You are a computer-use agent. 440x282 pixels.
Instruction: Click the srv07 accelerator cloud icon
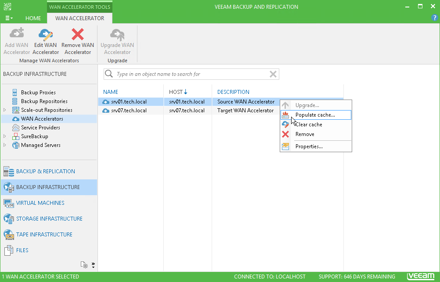pyautogui.click(x=106, y=111)
